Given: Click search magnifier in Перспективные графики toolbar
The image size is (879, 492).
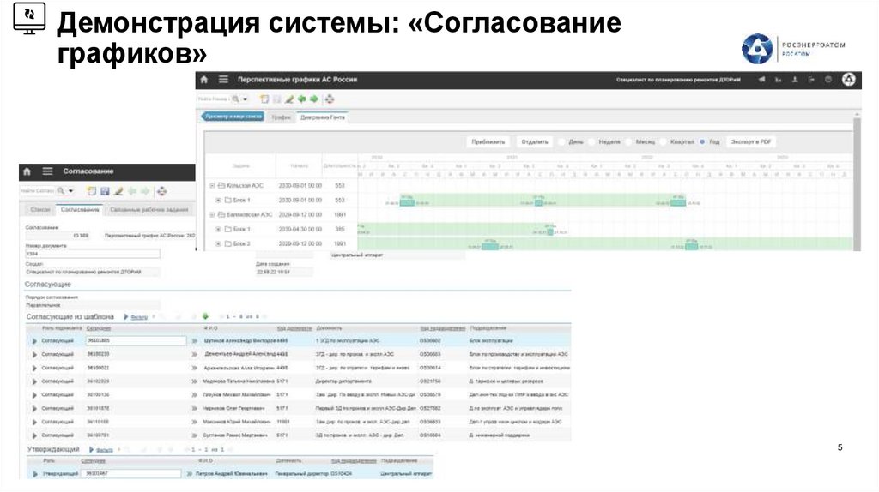Looking at the screenshot, I should [x=236, y=99].
